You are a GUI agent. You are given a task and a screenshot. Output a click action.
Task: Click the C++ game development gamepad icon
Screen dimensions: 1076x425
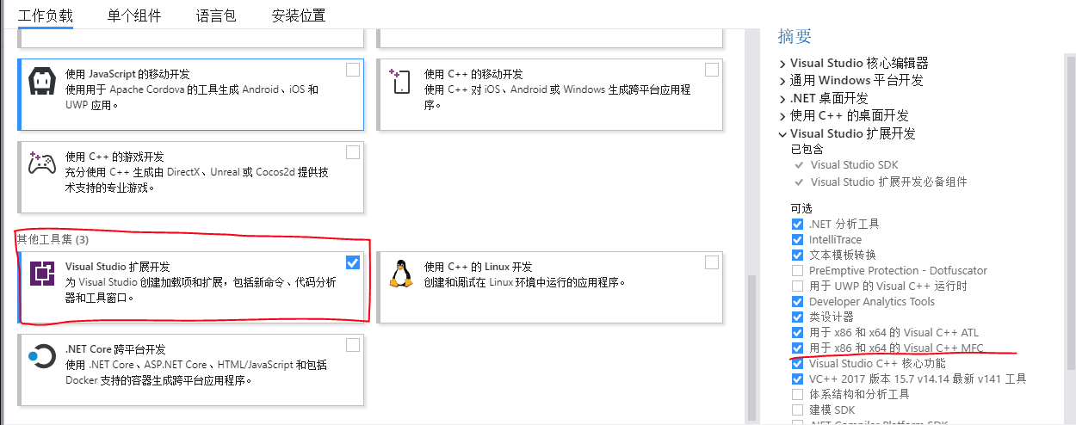coord(42,162)
